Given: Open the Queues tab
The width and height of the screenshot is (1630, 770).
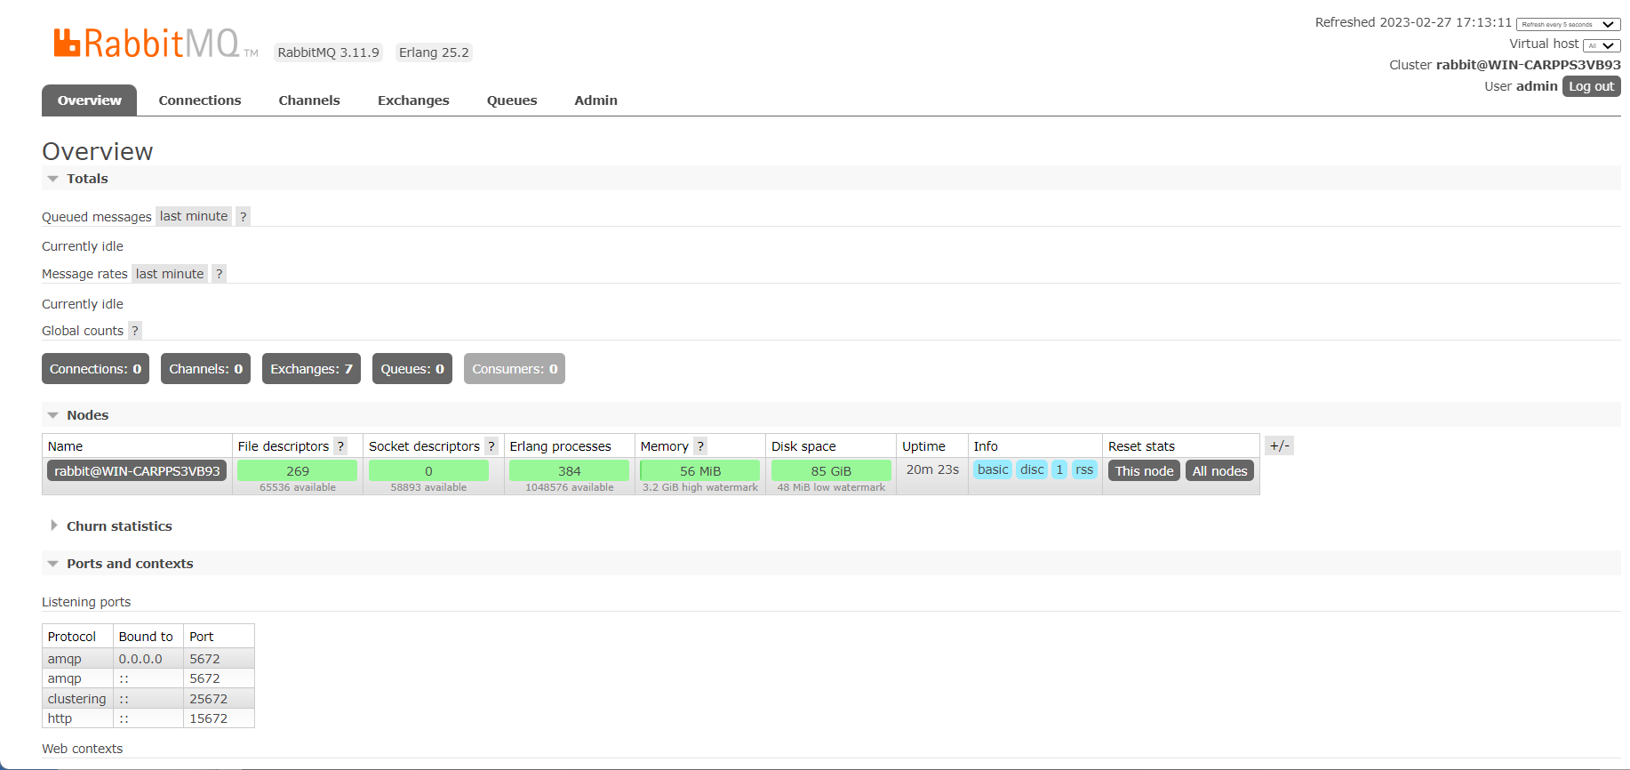Looking at the screenshot, I should pos(512,100).
